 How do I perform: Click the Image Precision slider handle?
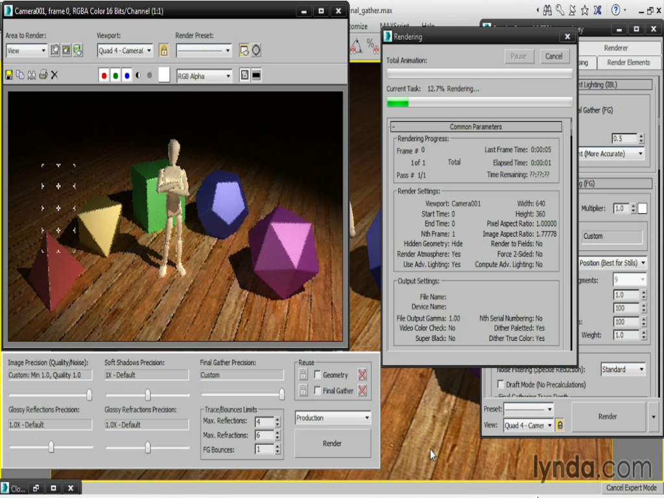[x=89, y=395]
